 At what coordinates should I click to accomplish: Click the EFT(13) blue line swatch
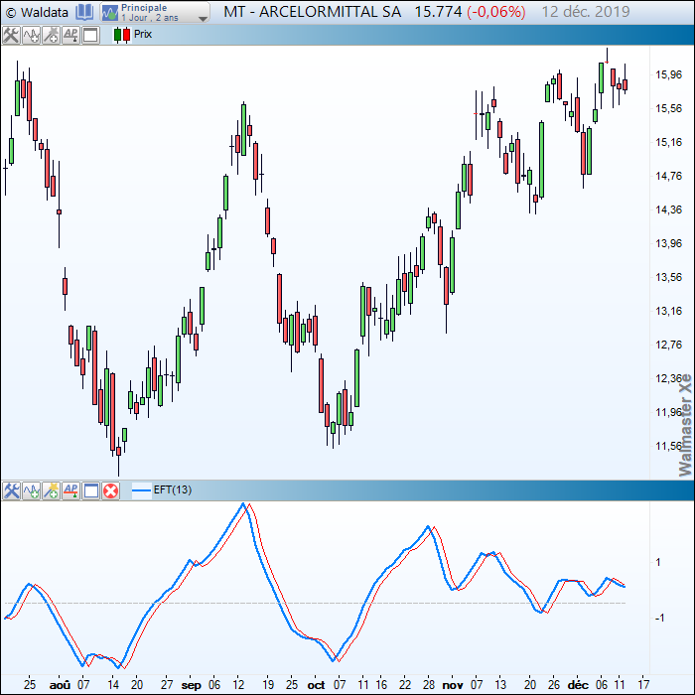click(141, 490)
